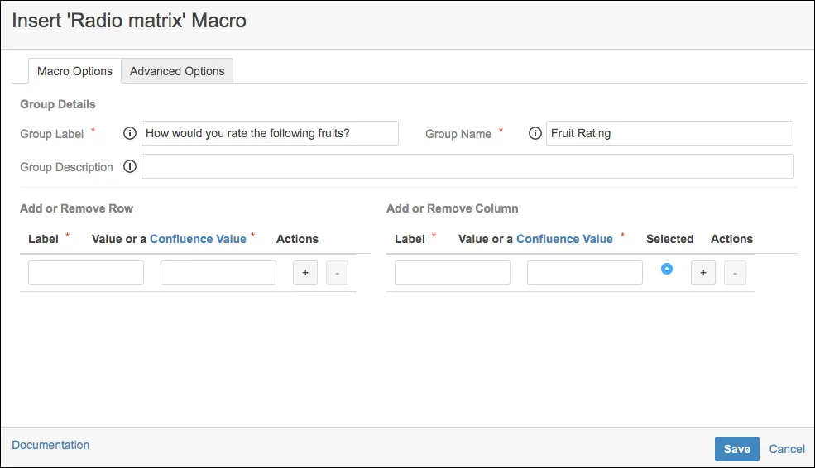
Task: Click the column Label input field
Action: (x=453, y=273)
